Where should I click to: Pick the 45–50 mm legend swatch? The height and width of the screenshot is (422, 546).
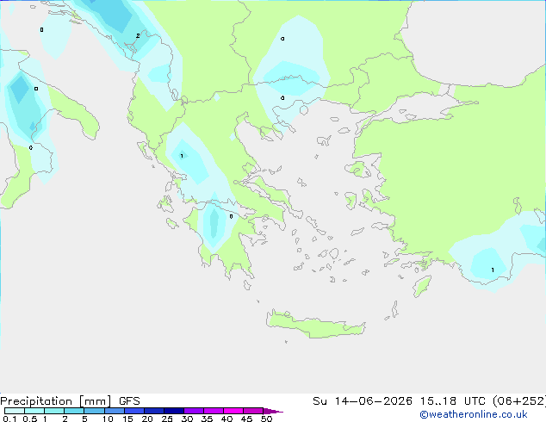253,411
